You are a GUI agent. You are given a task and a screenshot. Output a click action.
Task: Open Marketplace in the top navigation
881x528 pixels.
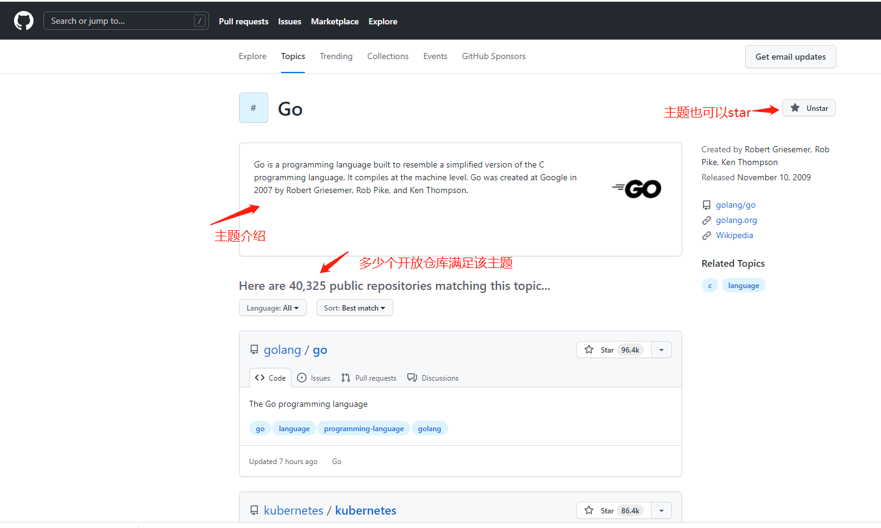pyautogui.click(x=335, y=21)
